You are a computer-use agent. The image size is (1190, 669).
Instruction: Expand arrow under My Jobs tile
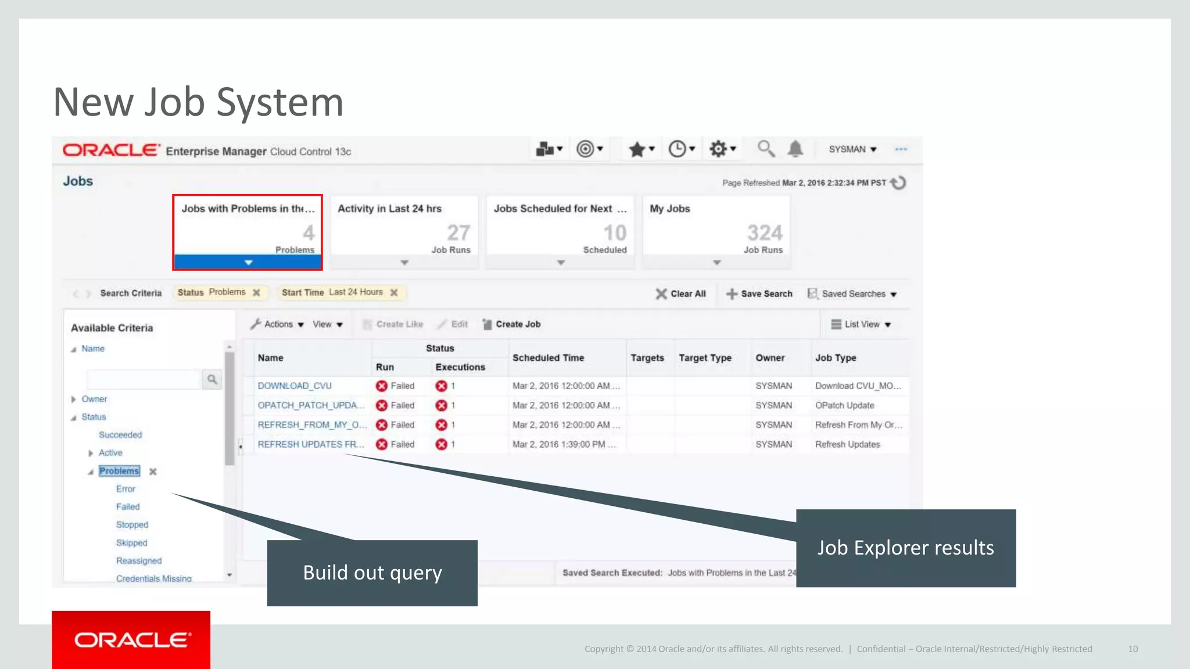click(x=717, y=262)
